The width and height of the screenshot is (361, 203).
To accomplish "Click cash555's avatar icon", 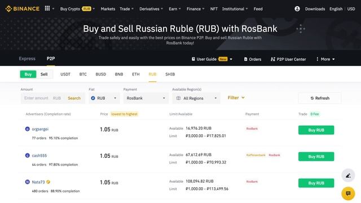I will pyautogui.click(x=28, y=156).
